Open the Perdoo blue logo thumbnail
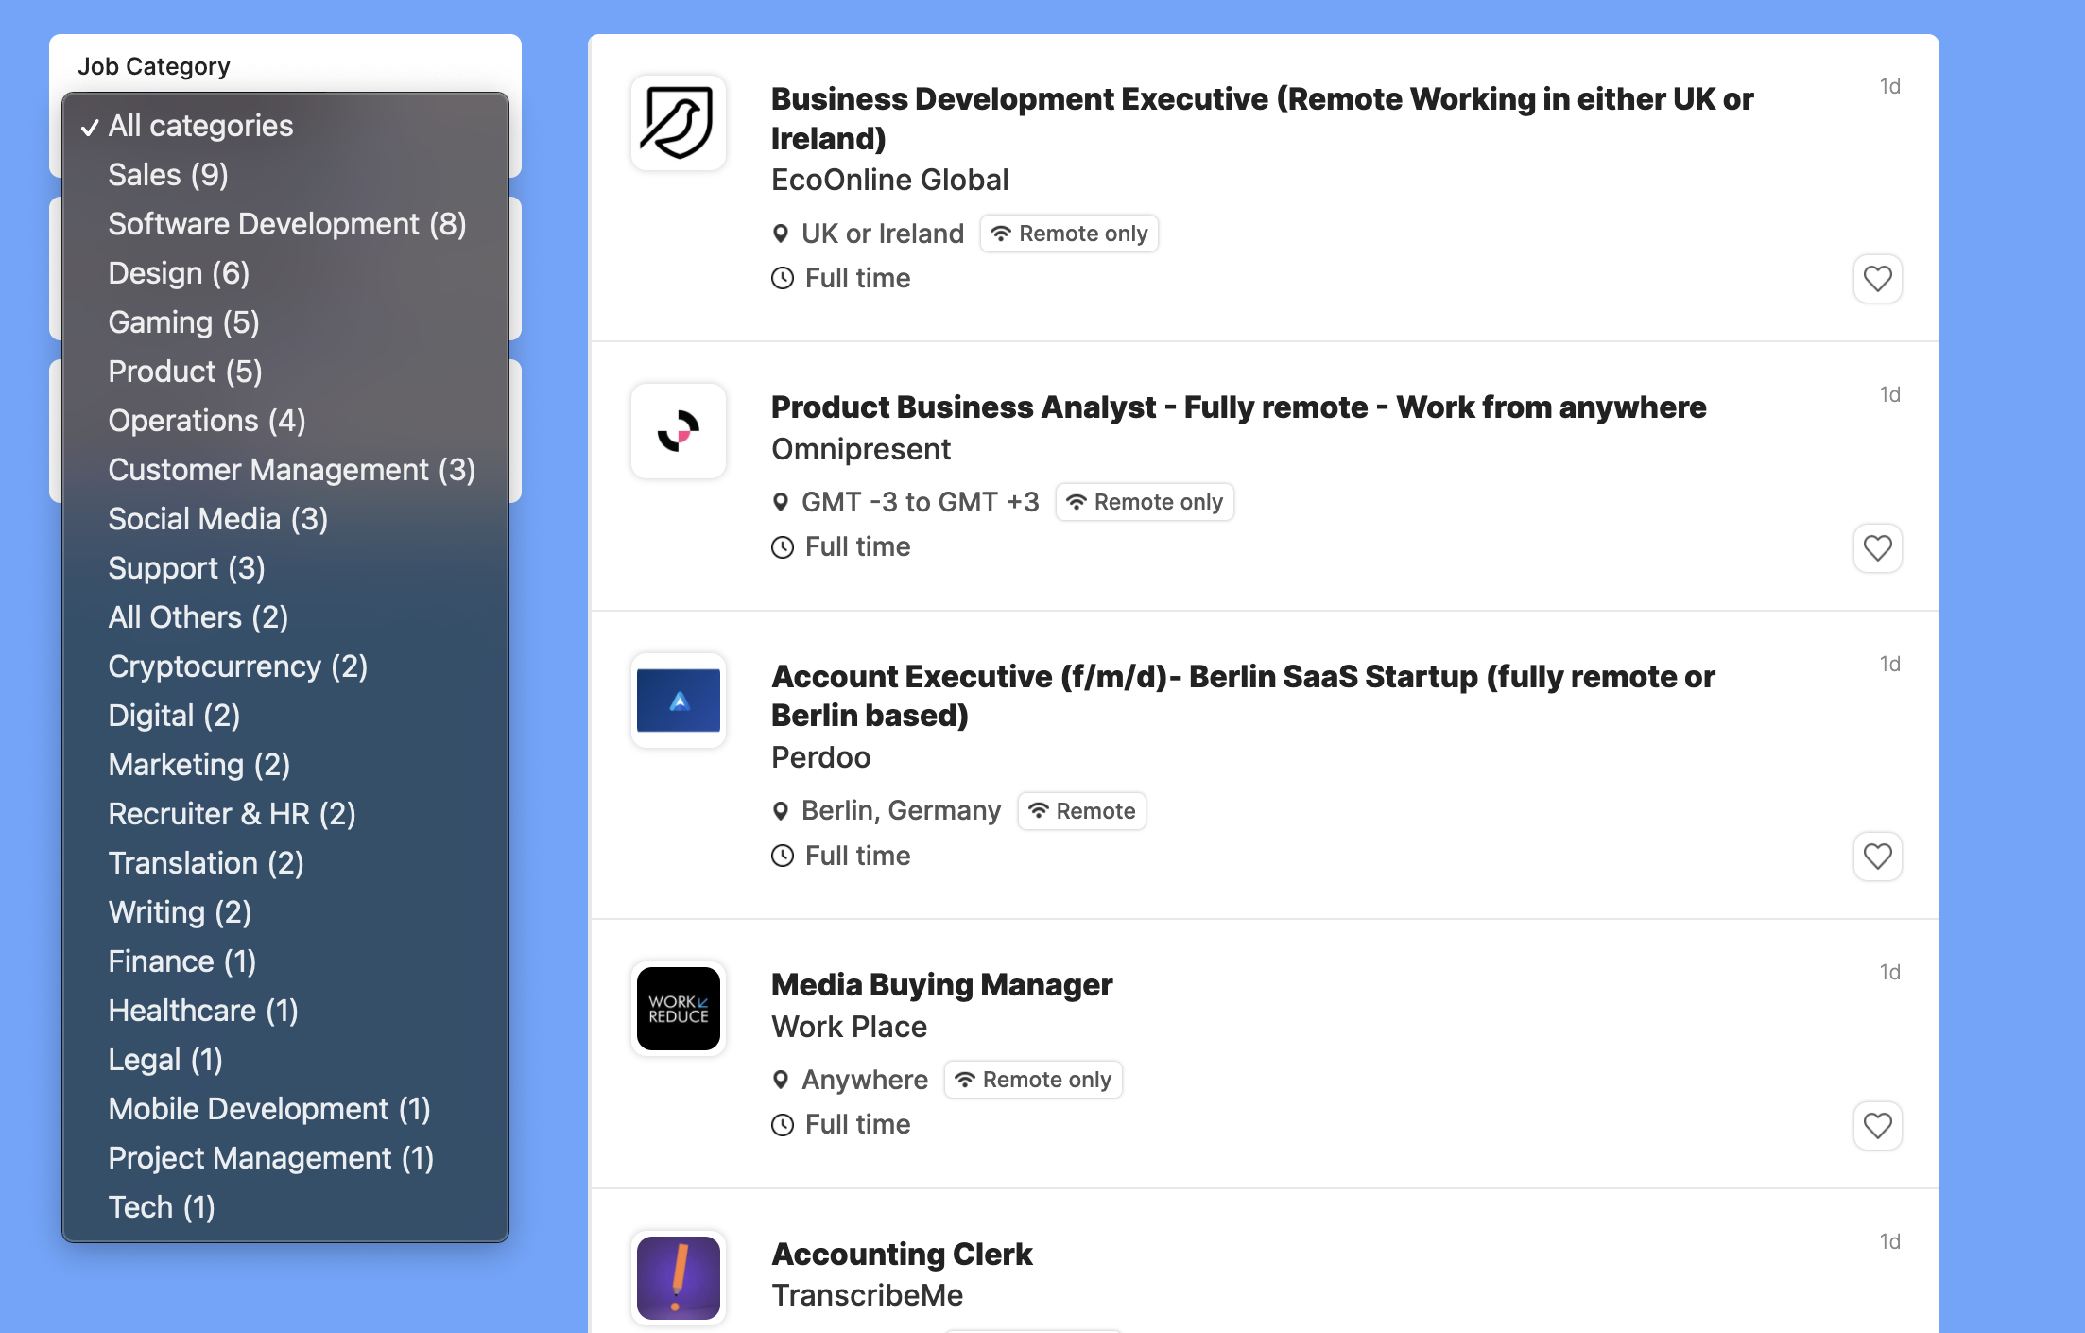This screenshot has width=2085, height=1333. click(x=679, y=701)
